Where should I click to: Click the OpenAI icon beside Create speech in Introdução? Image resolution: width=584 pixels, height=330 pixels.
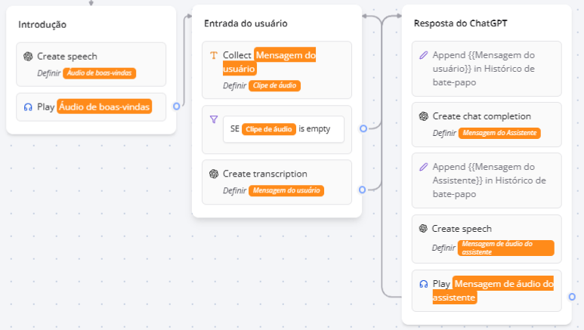click(28, 57)
